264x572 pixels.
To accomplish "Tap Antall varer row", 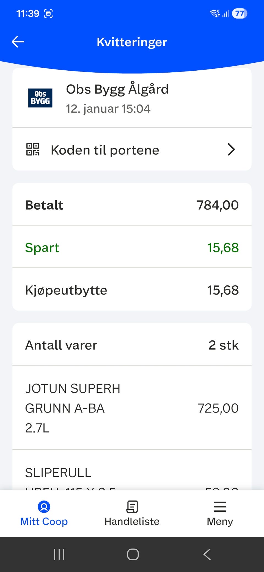I will click(x=132, y=345).
